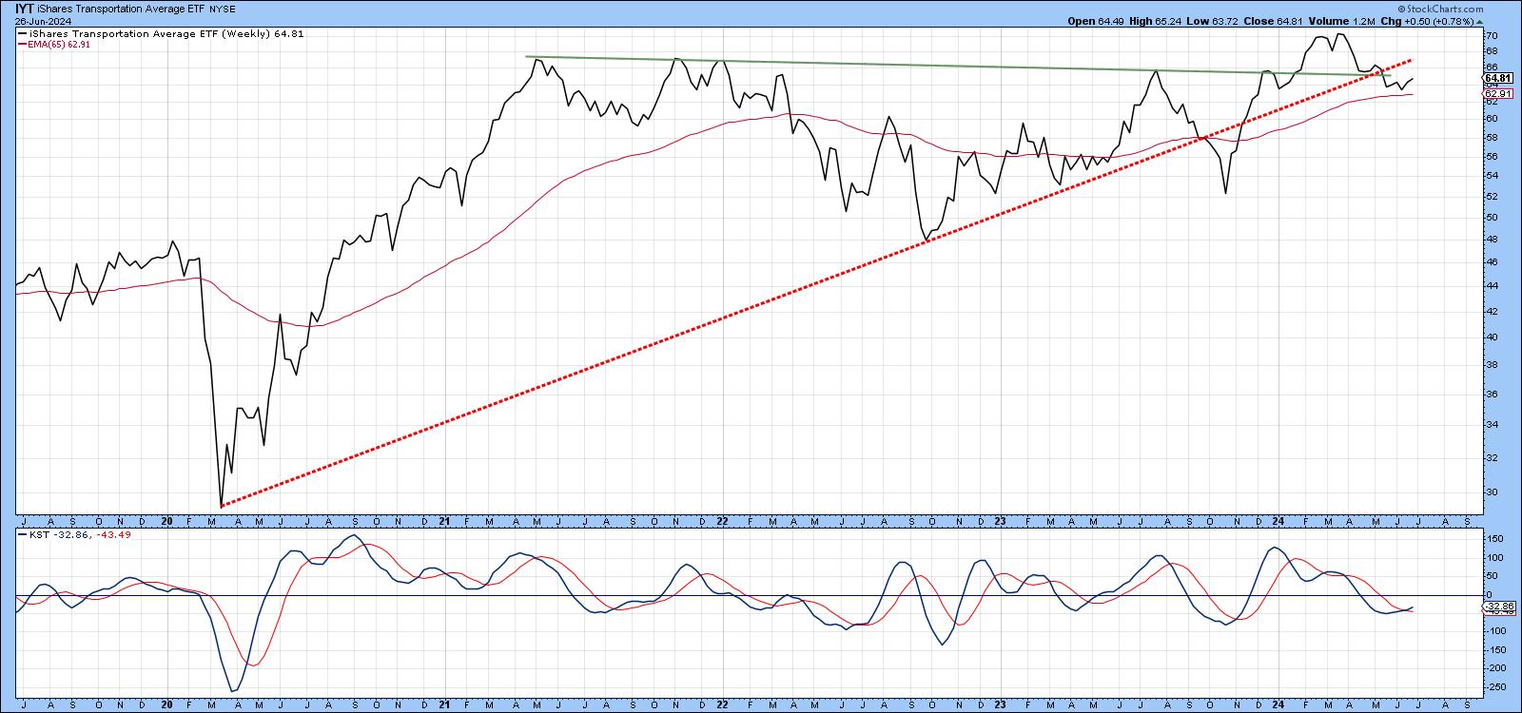Click the Volume 1.2M value
Viewport: 1522px width, 713px height.
tap(1343, 21)
